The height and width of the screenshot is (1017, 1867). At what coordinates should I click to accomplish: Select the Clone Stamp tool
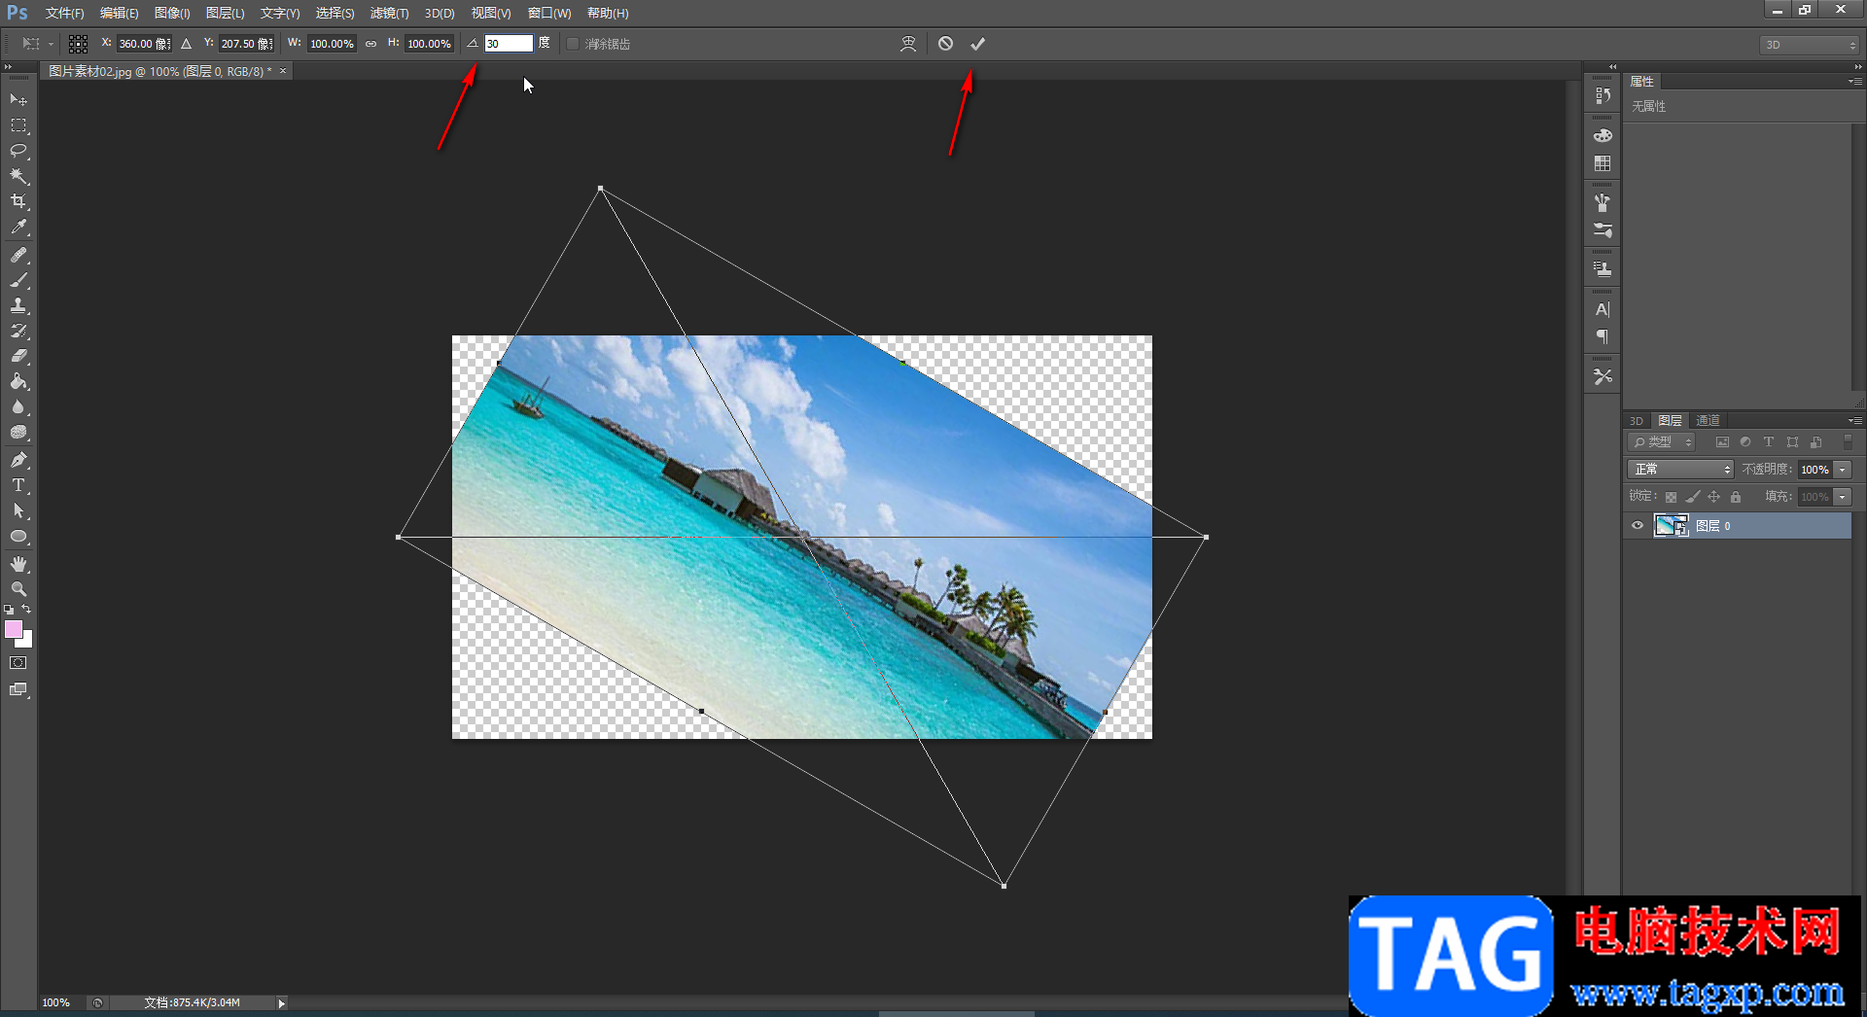point(18,305)
